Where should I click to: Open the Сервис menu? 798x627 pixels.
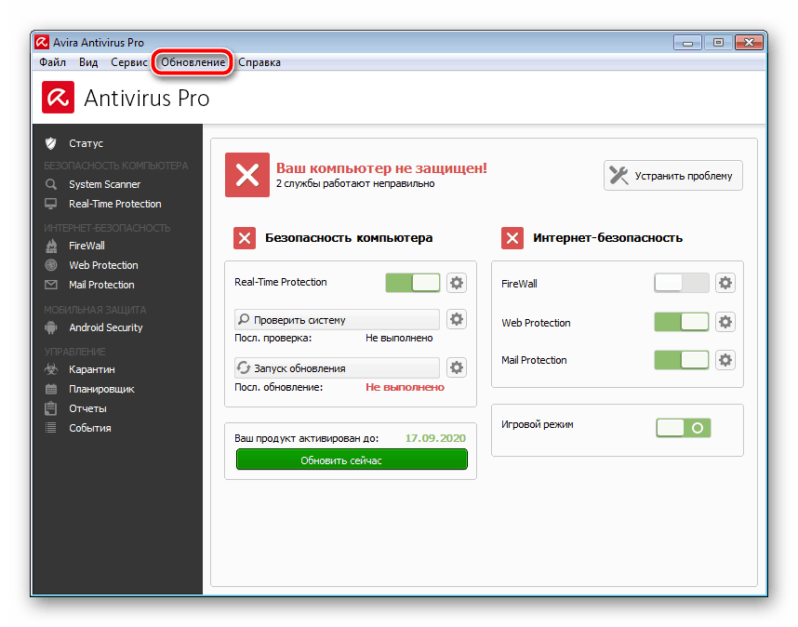tap(128, 62)
